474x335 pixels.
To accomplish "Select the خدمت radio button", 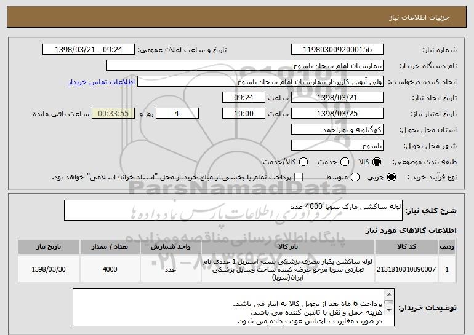I will [x=345, y=162].
